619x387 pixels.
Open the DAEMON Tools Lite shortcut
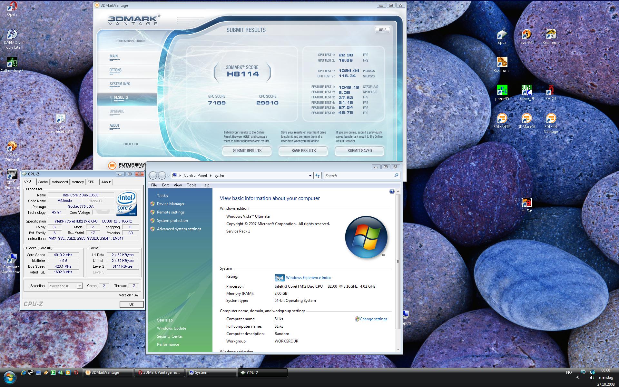coord(12,39)
